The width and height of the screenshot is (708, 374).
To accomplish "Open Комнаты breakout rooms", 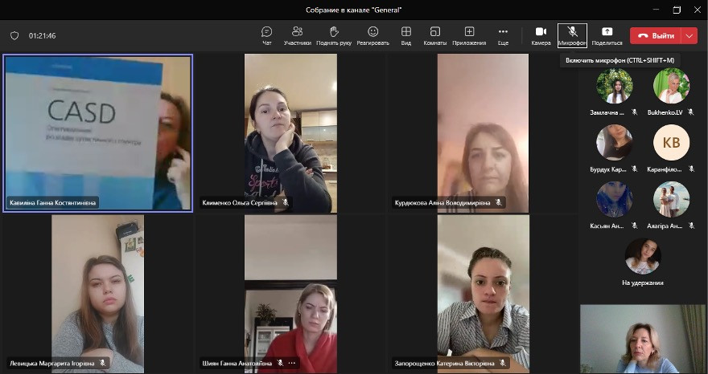I will pos(434,35).
